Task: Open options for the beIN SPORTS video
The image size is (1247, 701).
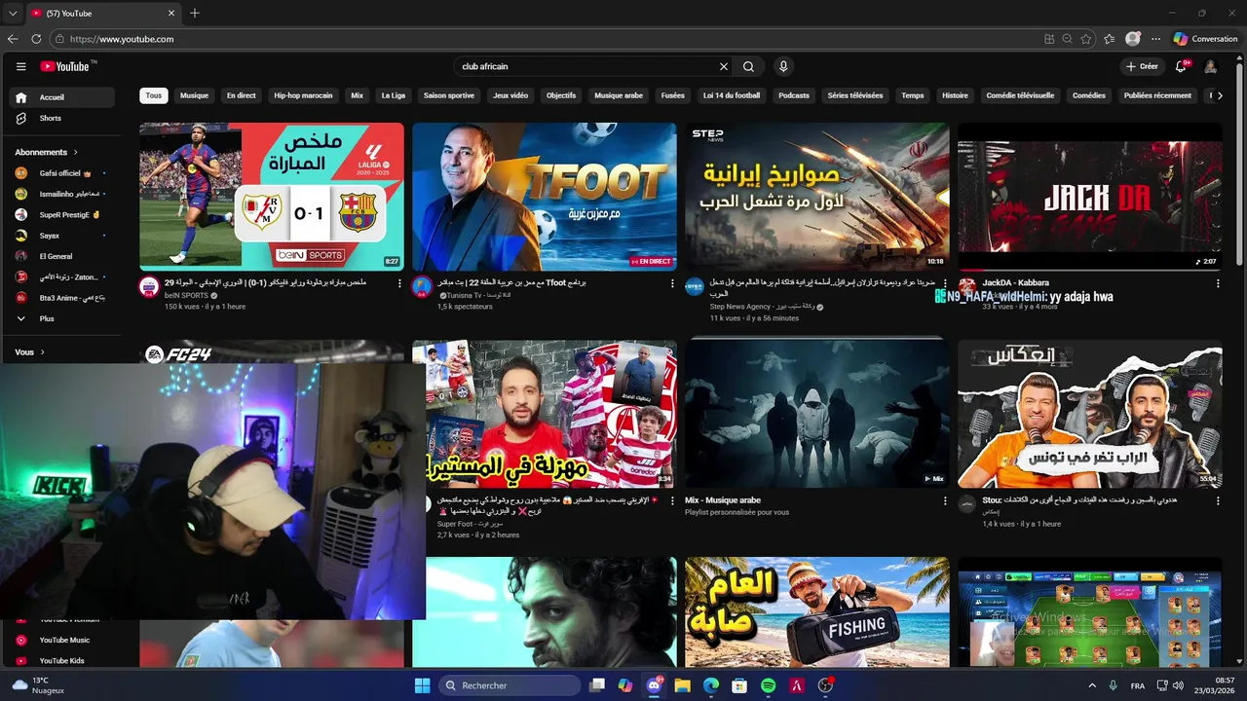Action: pyautogui.click(x=399, y=283)
